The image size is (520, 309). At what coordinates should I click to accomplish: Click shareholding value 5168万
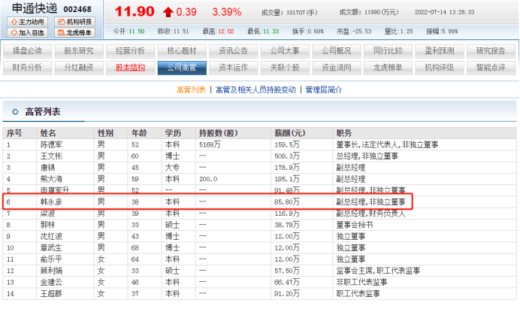[210, 144]
